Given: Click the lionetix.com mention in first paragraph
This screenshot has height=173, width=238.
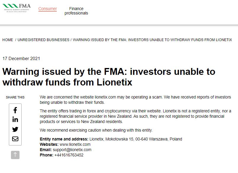Looking at the screenshot, I should click(x=105, y=97).
